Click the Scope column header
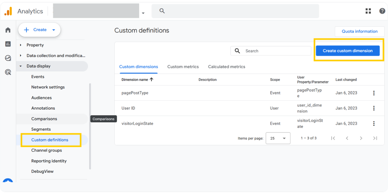 coord(275,80)
